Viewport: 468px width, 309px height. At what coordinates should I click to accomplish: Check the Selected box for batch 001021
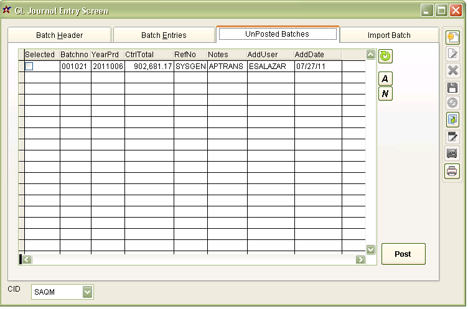[x=29, y=66]
